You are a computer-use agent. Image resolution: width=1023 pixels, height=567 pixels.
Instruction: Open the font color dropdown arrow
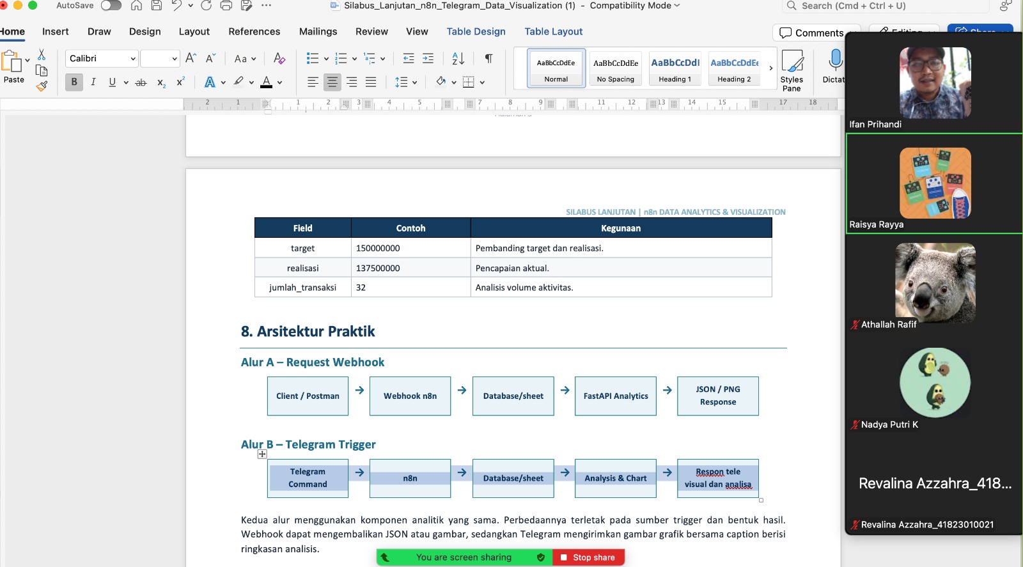click(280, 82)
